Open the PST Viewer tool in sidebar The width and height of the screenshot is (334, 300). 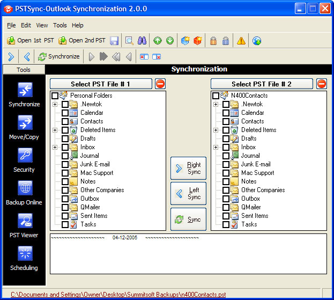coord(24,226)
